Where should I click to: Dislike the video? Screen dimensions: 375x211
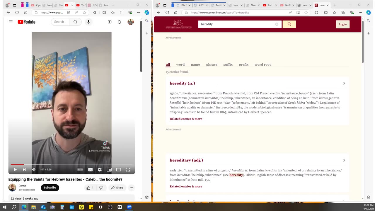[101, 188]
